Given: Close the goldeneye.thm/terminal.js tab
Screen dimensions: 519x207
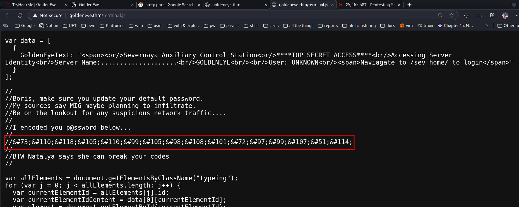Looking at the screenshot, I should point(332,5).
